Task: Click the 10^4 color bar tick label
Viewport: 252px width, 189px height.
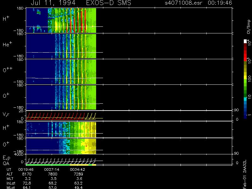Action: click(249, 42)
